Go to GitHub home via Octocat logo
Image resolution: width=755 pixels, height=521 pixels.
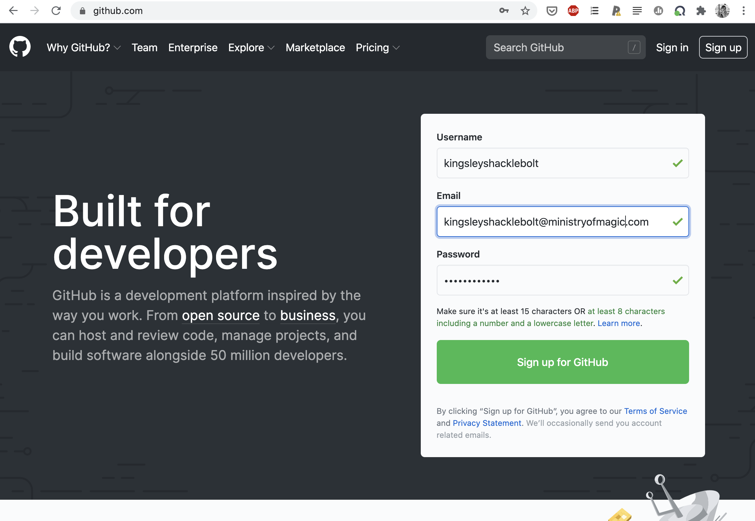pyautogui.click(x=20, y=47)
